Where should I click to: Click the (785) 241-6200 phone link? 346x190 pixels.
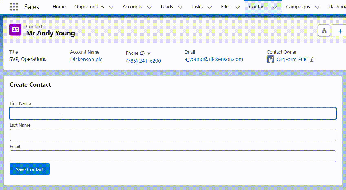pyautogui.click(x=143, y=61)
